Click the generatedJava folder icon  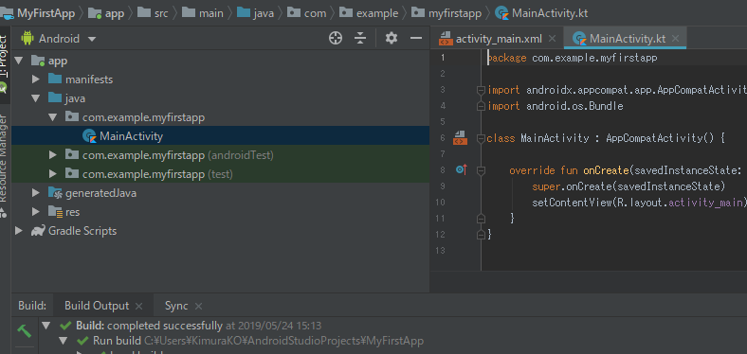55,193
